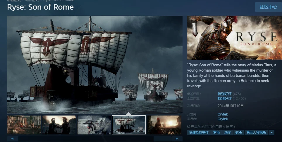The image size is (282, 142).
Task: Click the large ships screenshot
Action: tap(95, 65)
